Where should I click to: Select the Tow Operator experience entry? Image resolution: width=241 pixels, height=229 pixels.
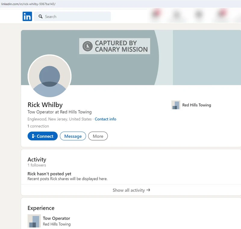57,218
